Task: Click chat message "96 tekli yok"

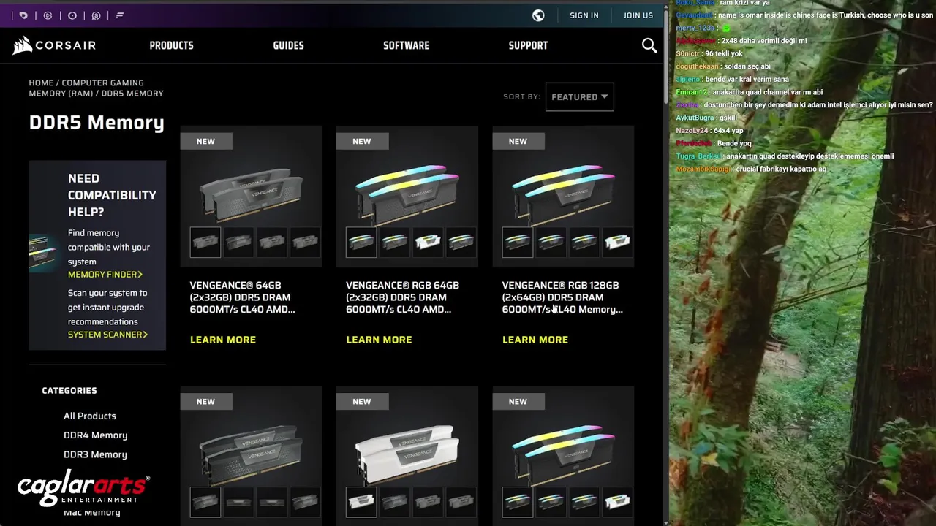Action: click(723, 54)
